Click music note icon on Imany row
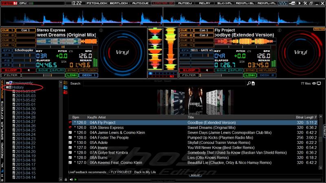The height and width of the screenshot is (183, 326). click(70, 148)
